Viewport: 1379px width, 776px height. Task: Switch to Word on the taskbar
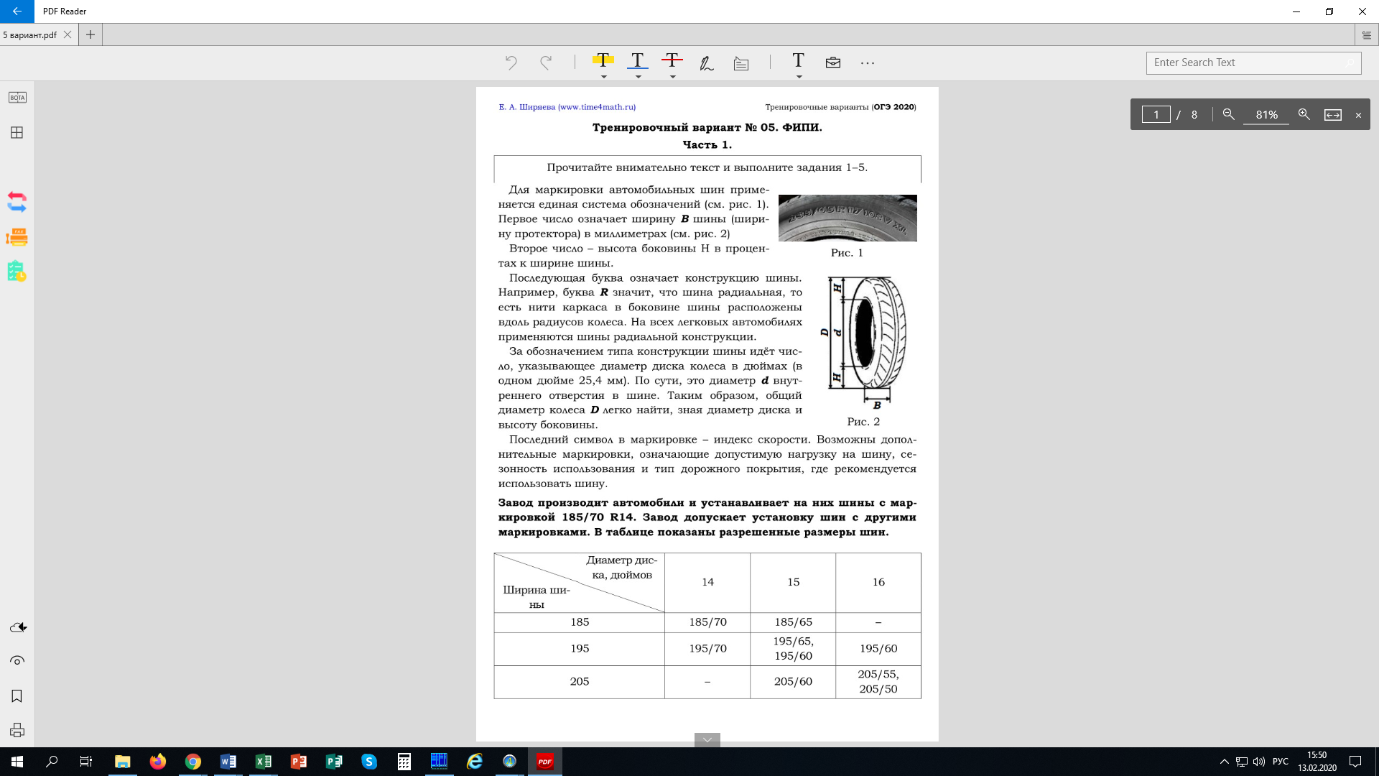coord(228,762)
